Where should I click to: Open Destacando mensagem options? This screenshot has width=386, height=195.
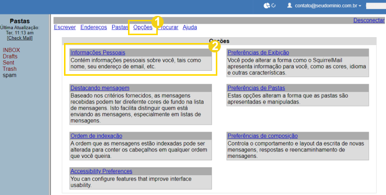(x=100, y=88)
